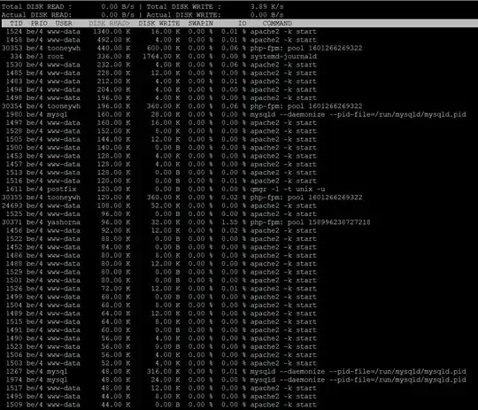478x410 pixels.
Task: Click the 1340.00 K disk read value
Action: [112, 31]
